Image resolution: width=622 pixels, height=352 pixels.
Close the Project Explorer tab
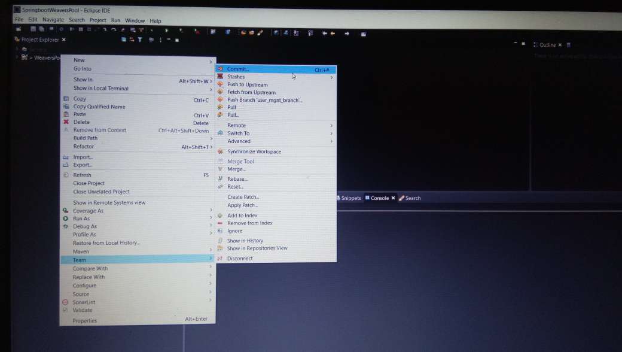63,40
